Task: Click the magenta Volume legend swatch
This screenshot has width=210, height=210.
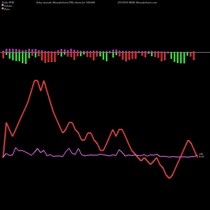Action: 3,5
